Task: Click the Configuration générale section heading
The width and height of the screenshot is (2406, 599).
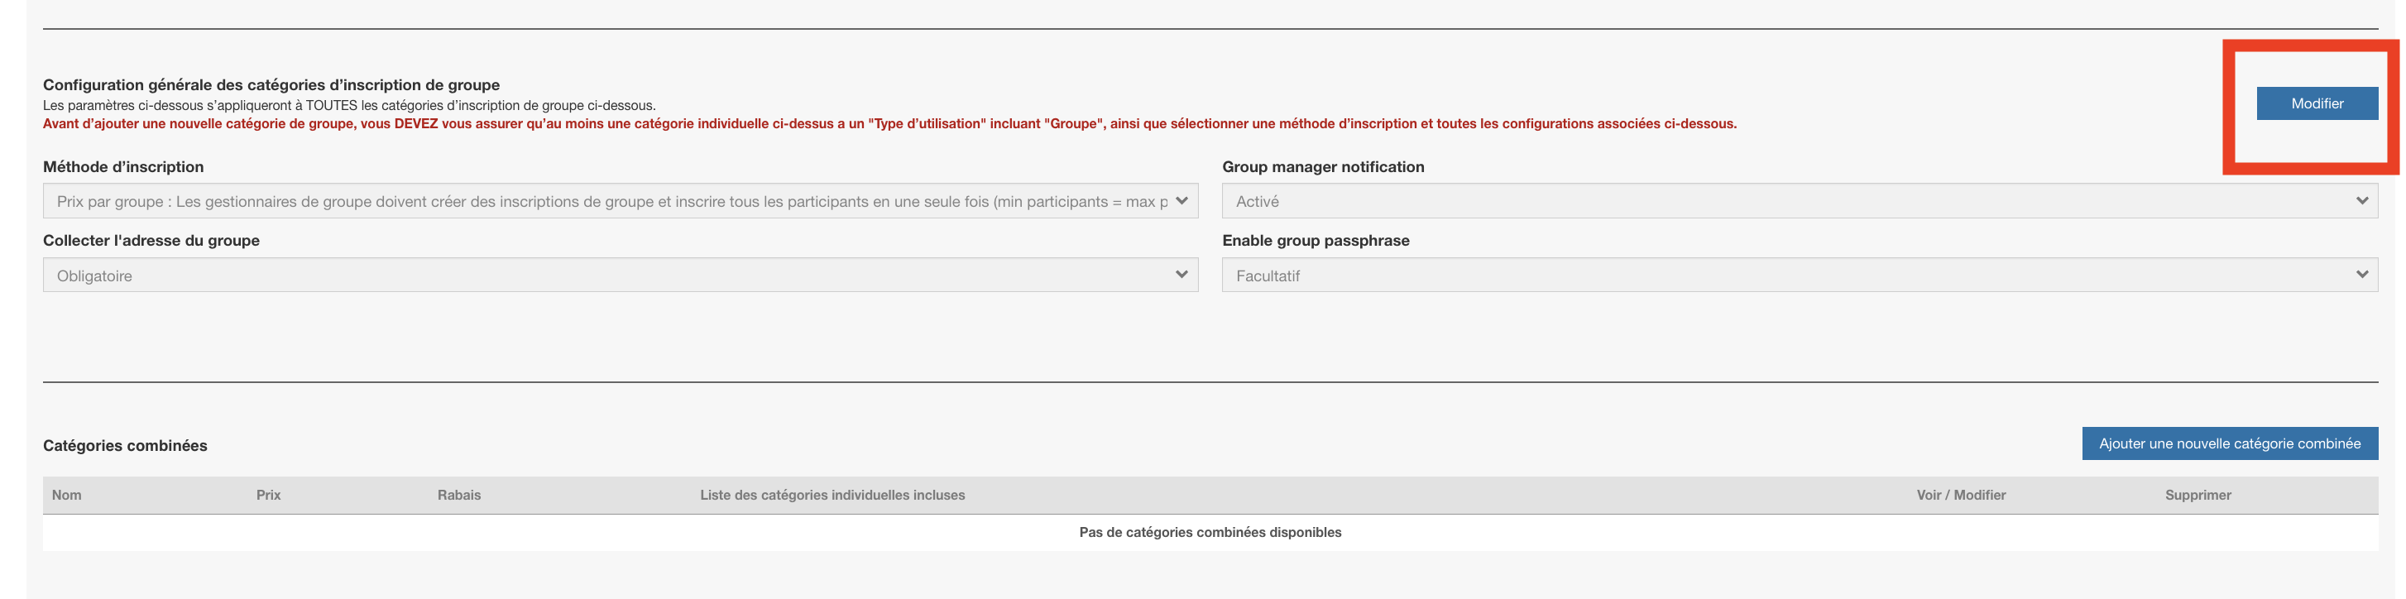Action: [x=271, y=85]
